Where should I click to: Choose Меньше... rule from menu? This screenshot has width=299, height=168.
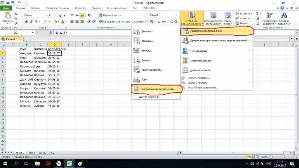156,41
